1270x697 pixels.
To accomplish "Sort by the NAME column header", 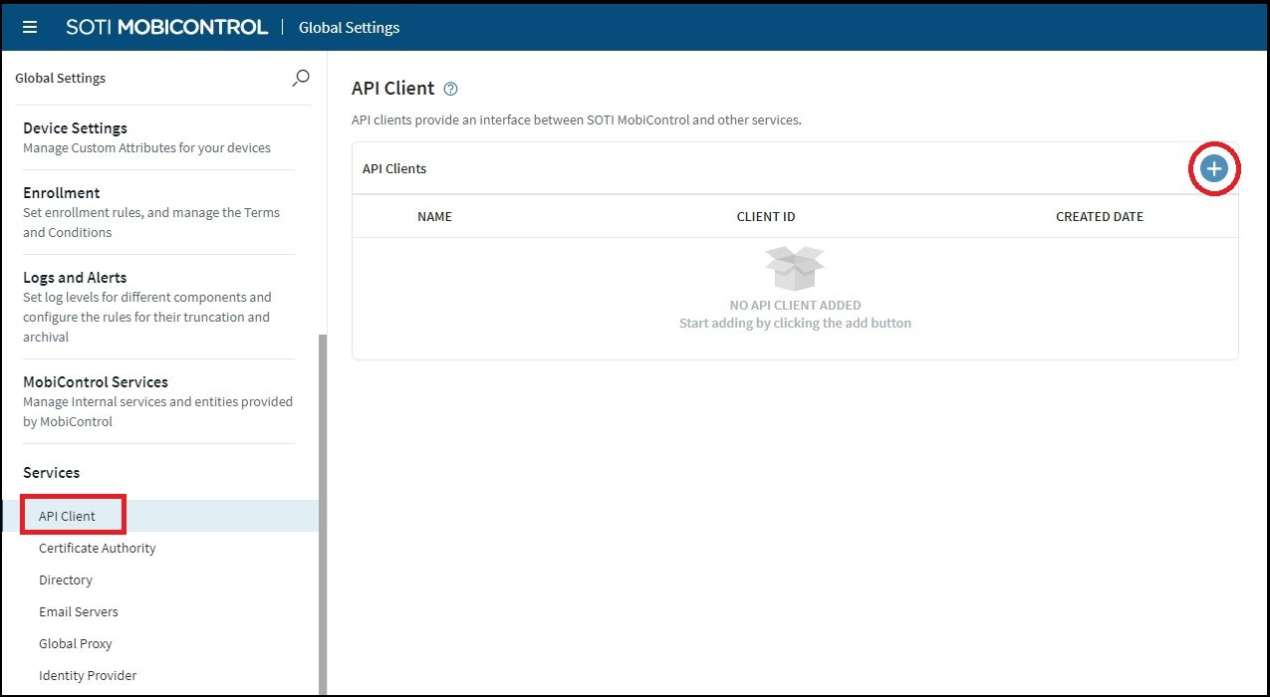I will (x=435, y=216).
